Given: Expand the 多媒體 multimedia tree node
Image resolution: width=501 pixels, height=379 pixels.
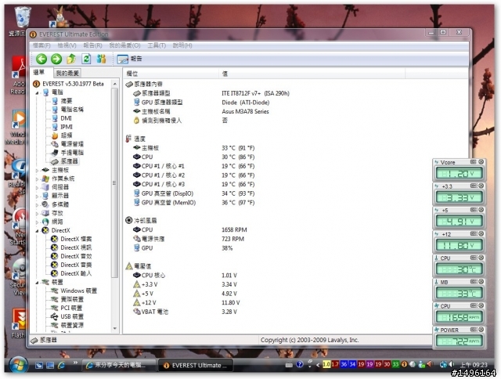Looking at the screenshot, I should pos(37,205).
